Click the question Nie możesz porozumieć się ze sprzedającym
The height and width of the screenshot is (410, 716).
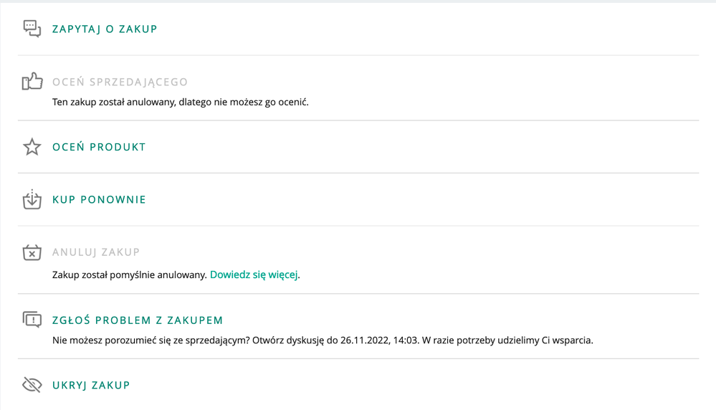[151, 340]
